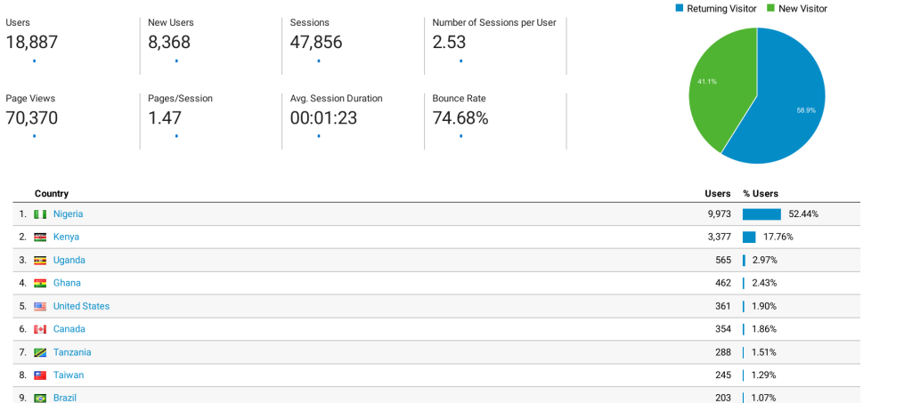Open the Ghana country link
The width and height of the screenshot is (912, 403).
coord(67,283)
